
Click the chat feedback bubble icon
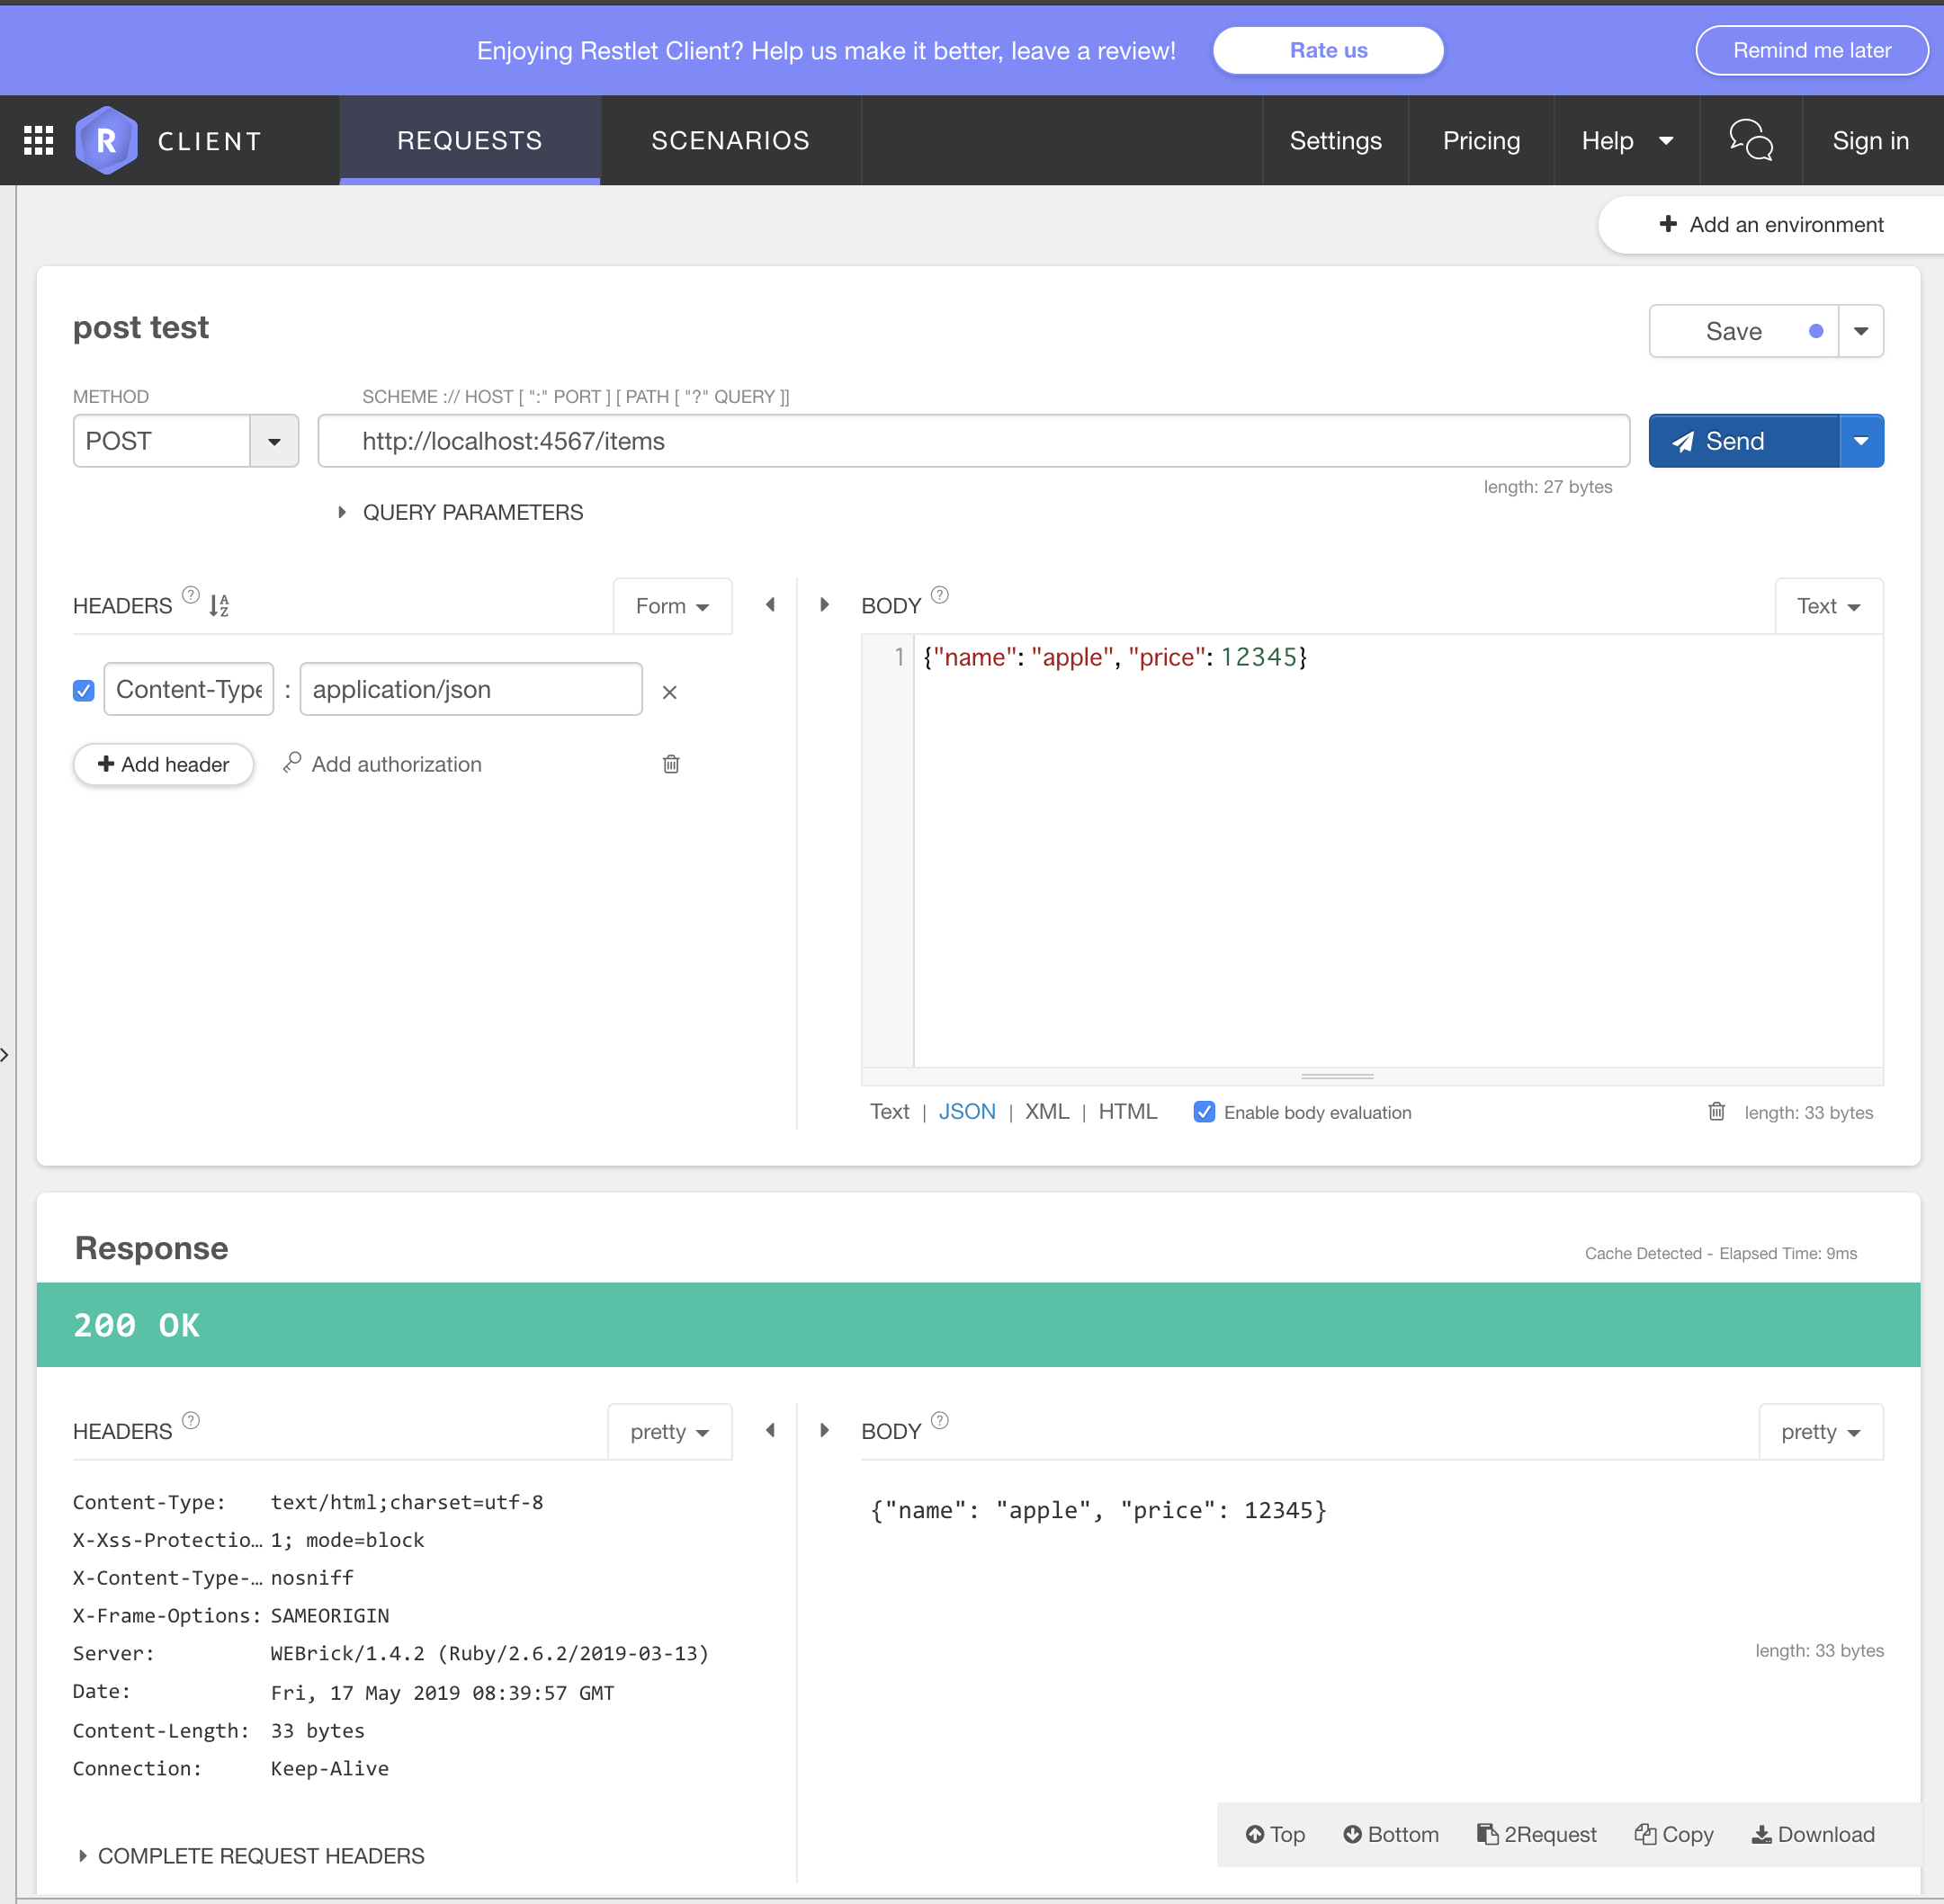(1751, 140)
